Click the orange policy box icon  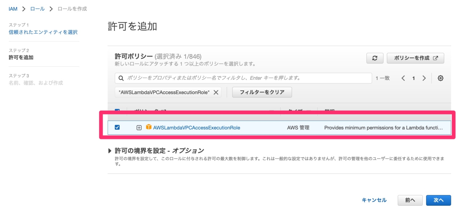[149, 127]
